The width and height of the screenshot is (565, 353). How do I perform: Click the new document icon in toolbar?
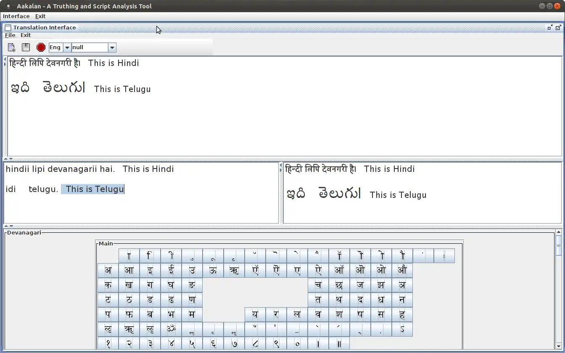coord(12,47)
